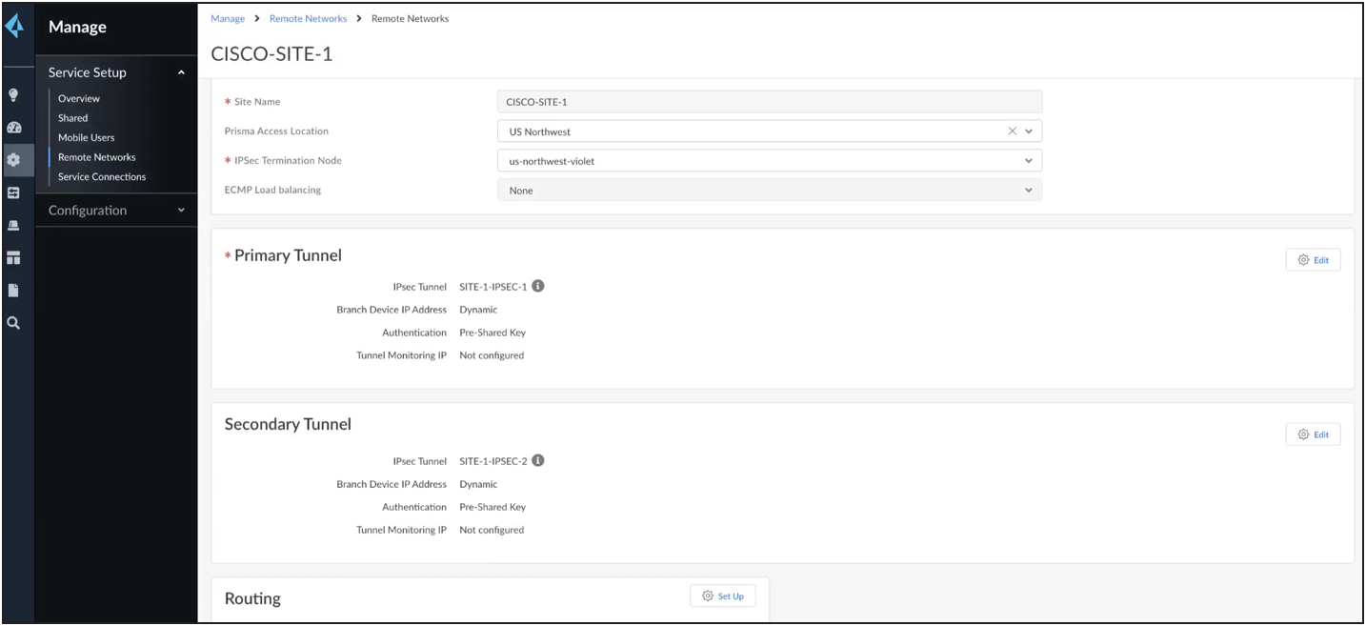The height and width of the screenshot is (626, 1366).
Task: Click the SITE-1-IPSEC-1 tunnel name
Action: pyautogui.click(x=492, y=287)
